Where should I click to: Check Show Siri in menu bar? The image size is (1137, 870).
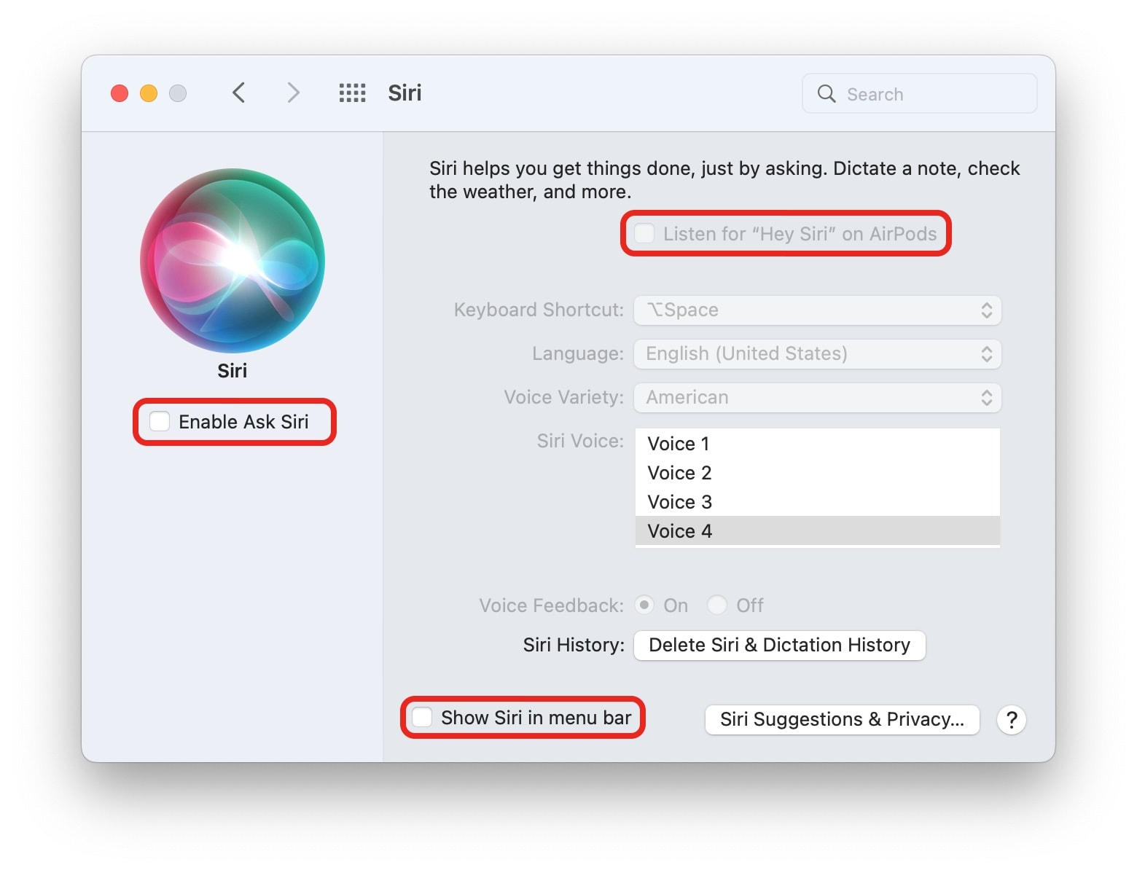(423, 718)
